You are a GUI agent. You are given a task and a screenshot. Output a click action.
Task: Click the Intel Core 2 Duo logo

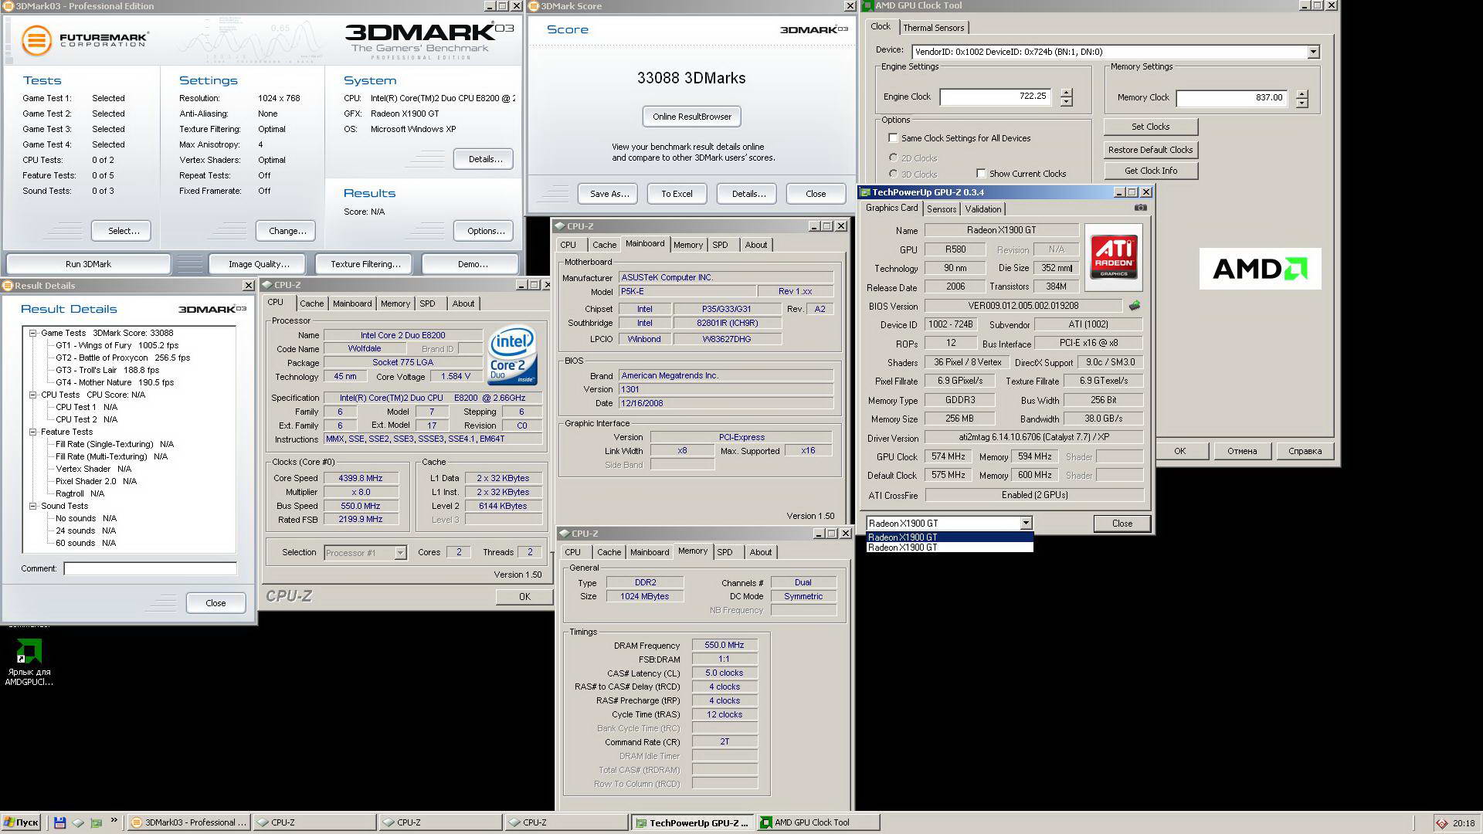(513, 356)
